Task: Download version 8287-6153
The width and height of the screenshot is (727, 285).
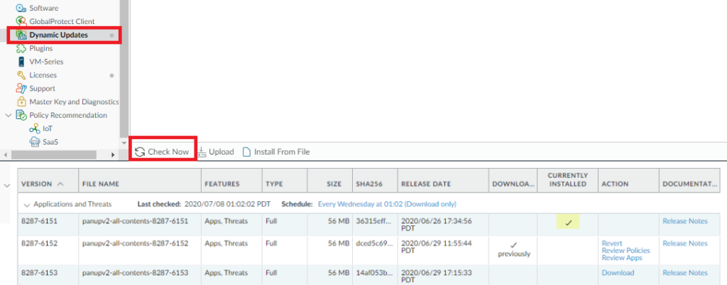Action: click(x=618, y=272)
